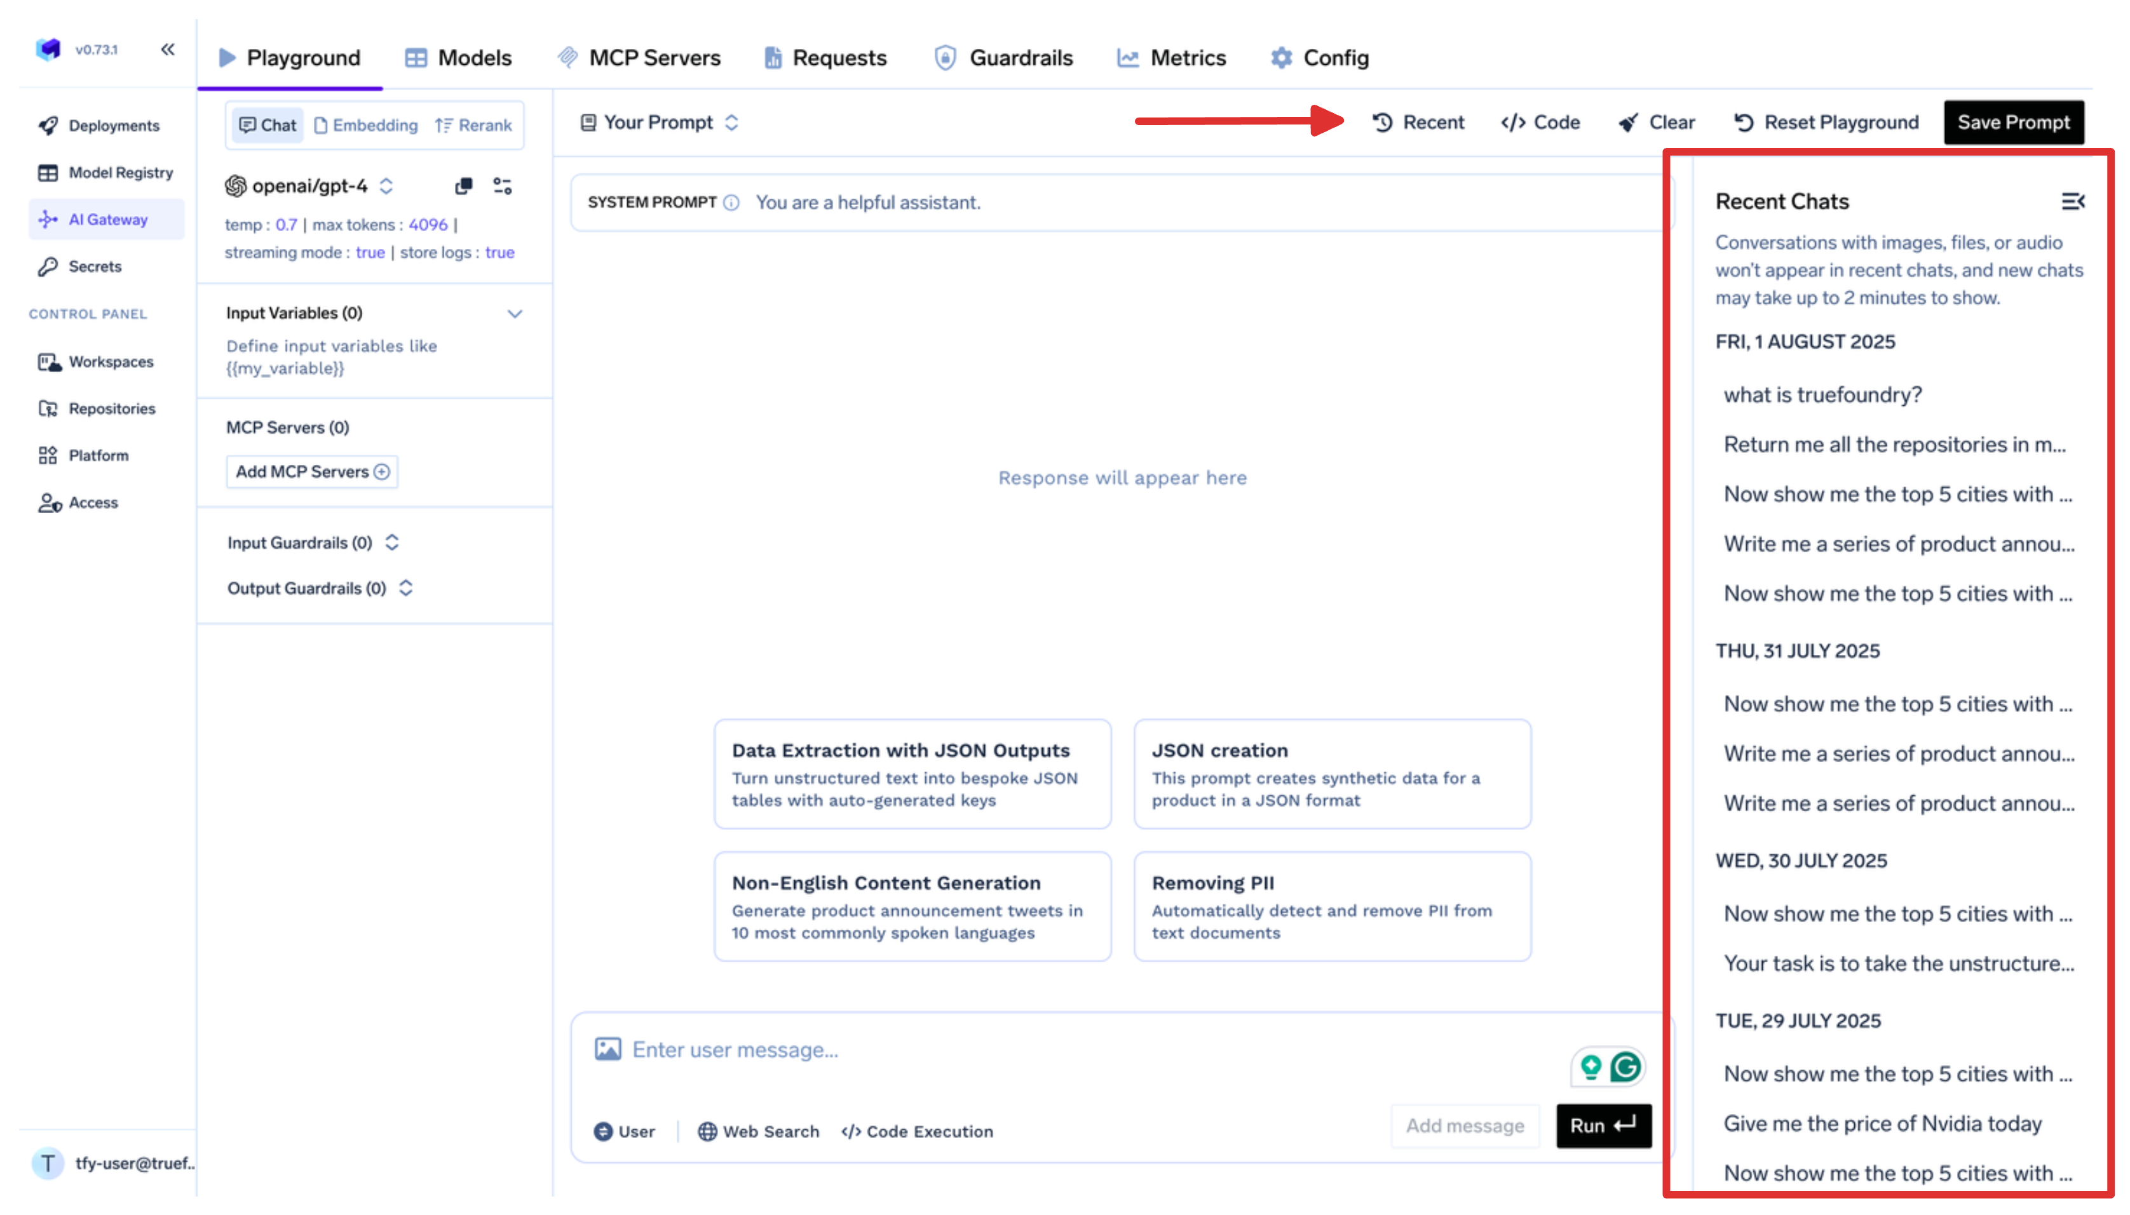
Task: View Code for this prompt
Action: (1540, 123)
